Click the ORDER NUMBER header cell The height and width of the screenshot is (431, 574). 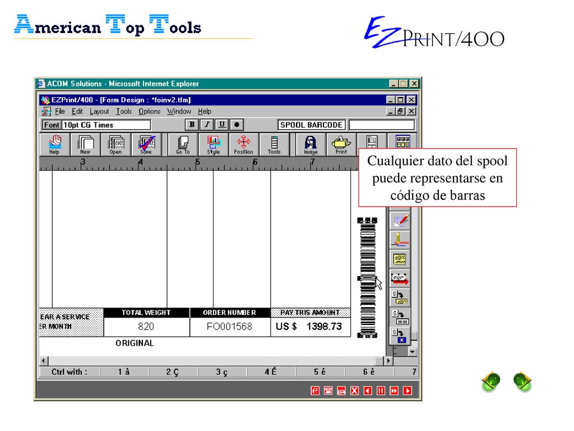click(230, 313)
